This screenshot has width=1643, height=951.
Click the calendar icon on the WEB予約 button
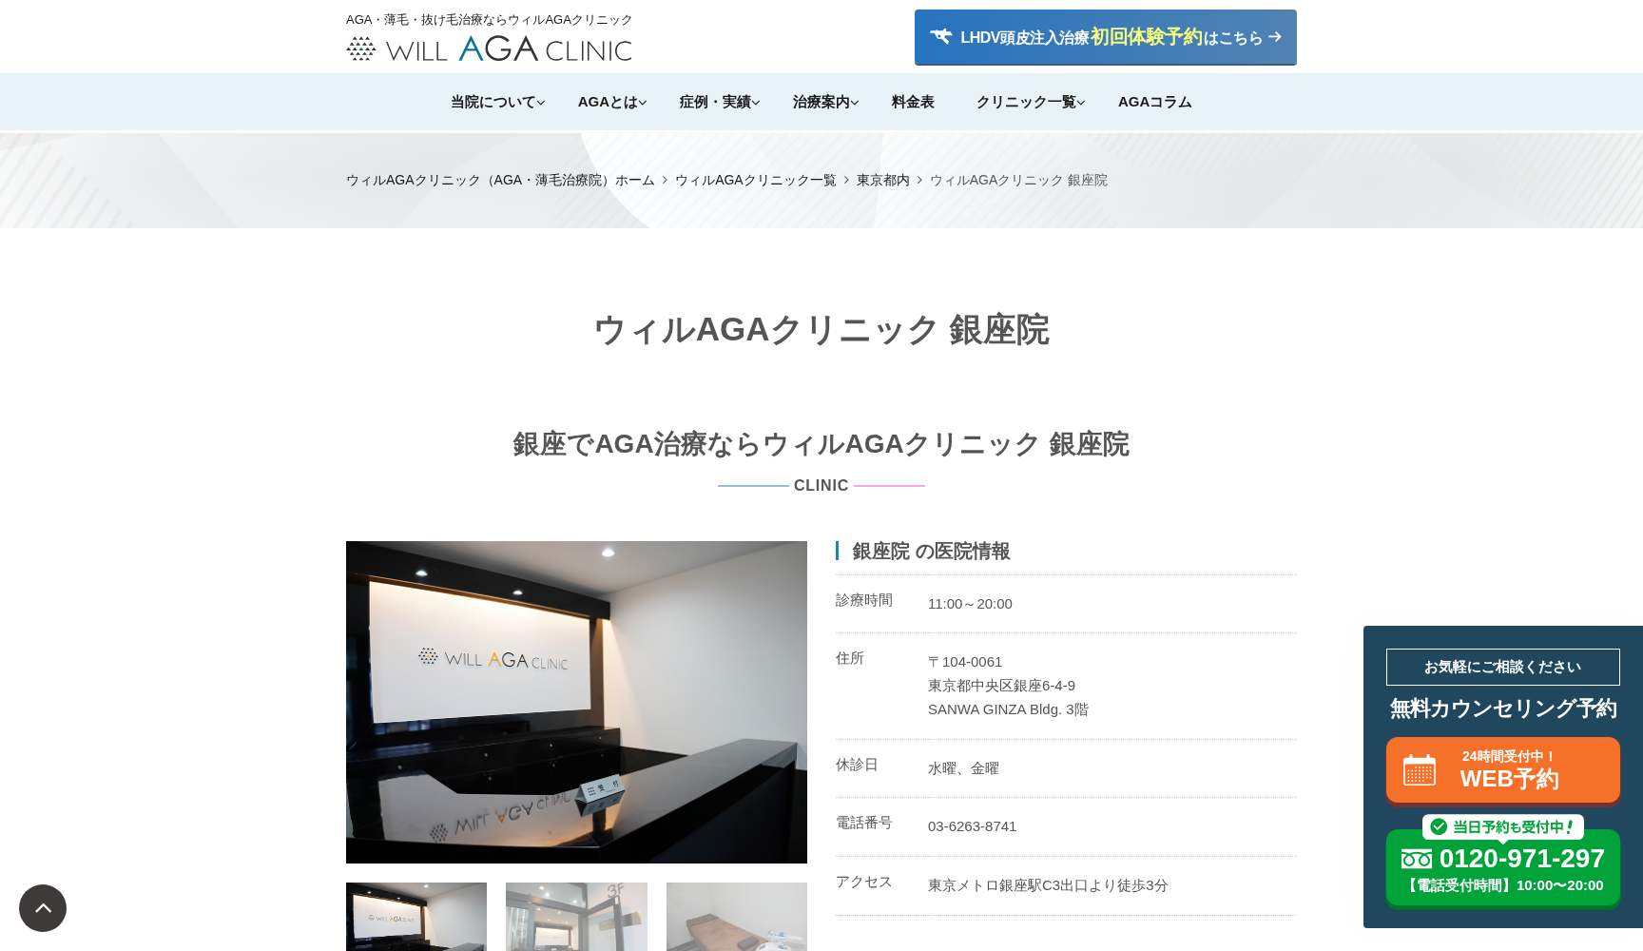point(1419,770)
